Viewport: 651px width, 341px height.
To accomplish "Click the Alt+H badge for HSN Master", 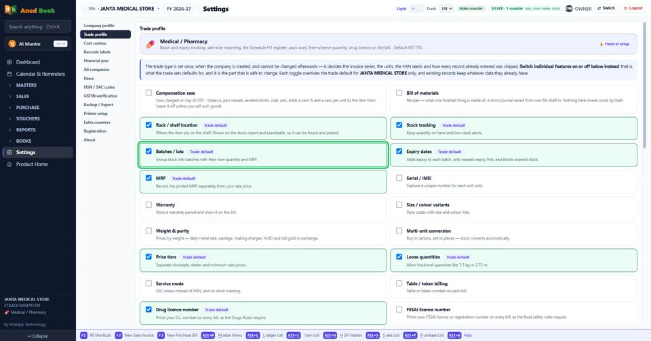I will [x=330, y=335].
